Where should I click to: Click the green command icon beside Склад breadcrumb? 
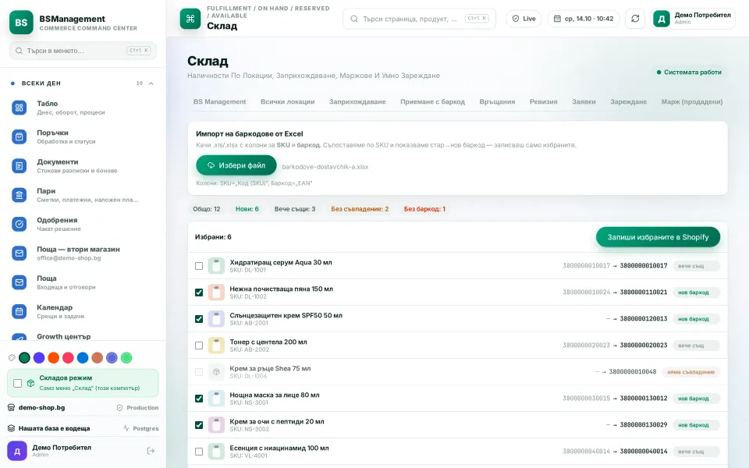(x=190, y=19)
